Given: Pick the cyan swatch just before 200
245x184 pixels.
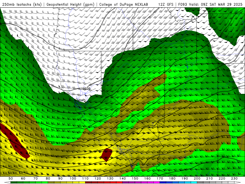Looking at the screenshot, I should tap(194, 182).
